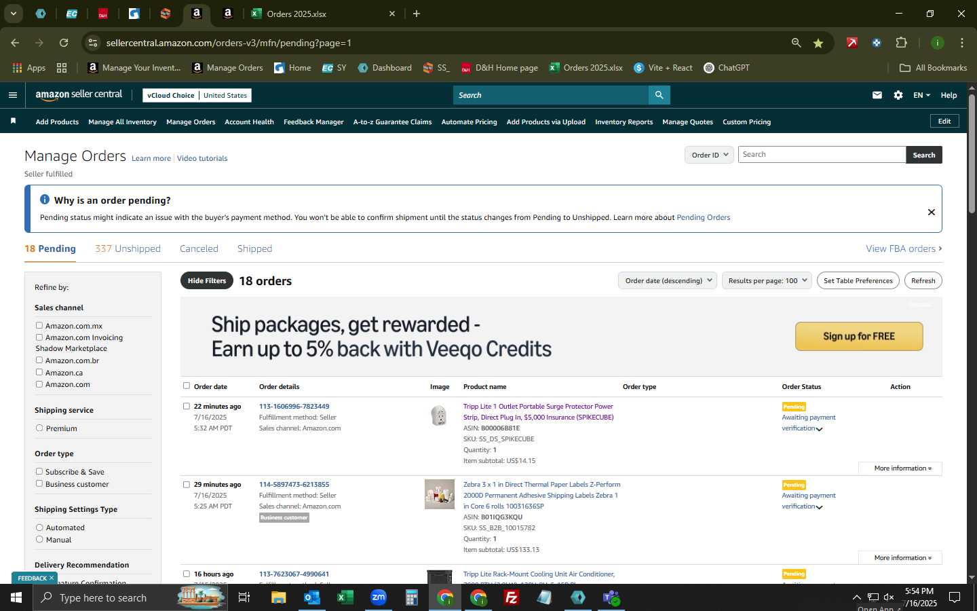Screen dimensions: 977x611
Task: Select the Premium shipping service radio
Action: 39,428
